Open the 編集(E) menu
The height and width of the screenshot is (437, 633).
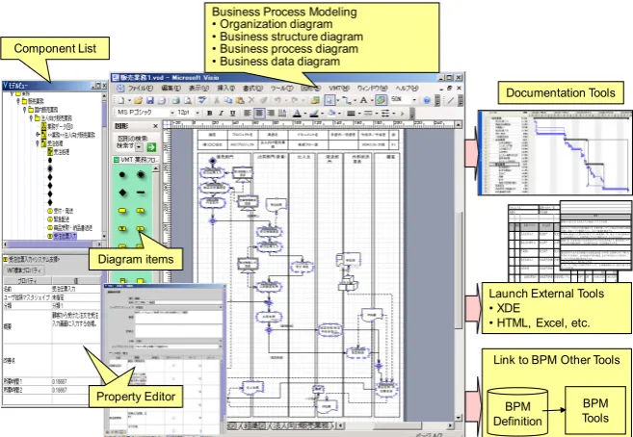171,88
